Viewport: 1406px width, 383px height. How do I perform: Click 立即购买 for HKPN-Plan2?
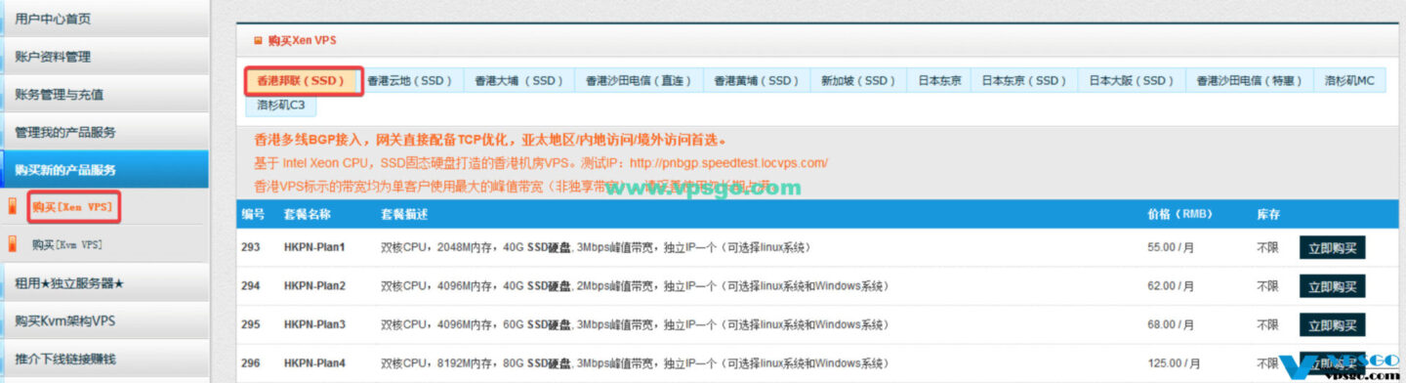point(1332,286)
